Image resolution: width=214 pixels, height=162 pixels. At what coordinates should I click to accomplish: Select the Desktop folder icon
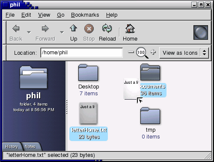[88, 73]
